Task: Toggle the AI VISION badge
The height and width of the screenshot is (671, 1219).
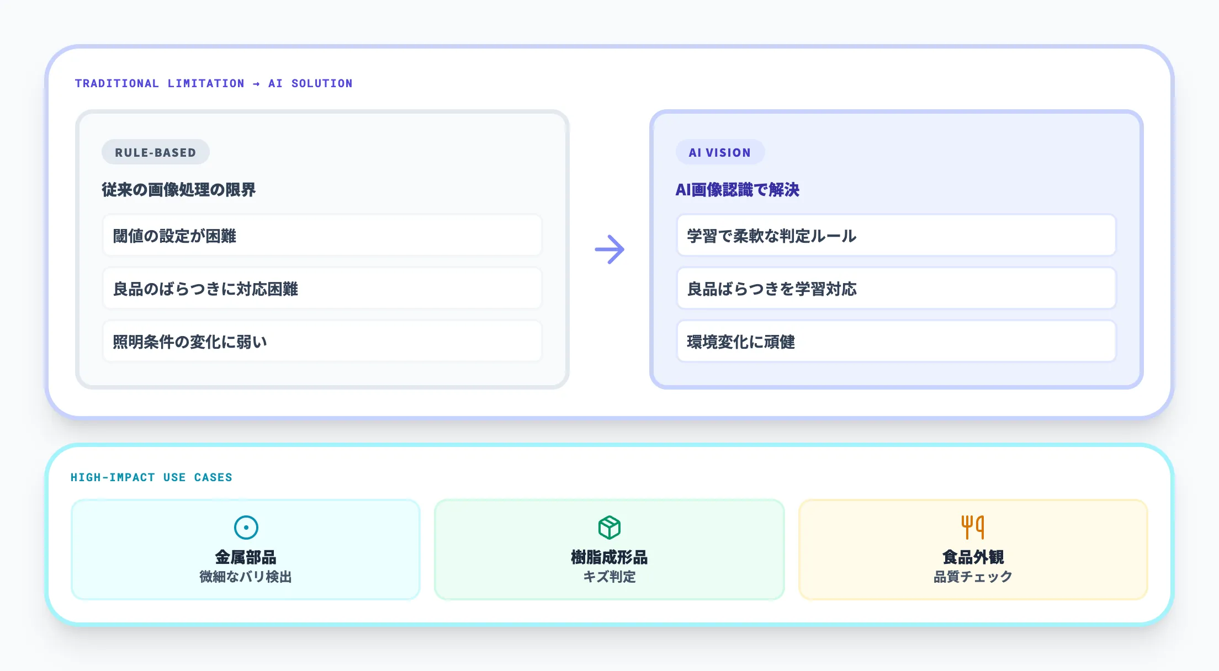Action: [719, 152]
